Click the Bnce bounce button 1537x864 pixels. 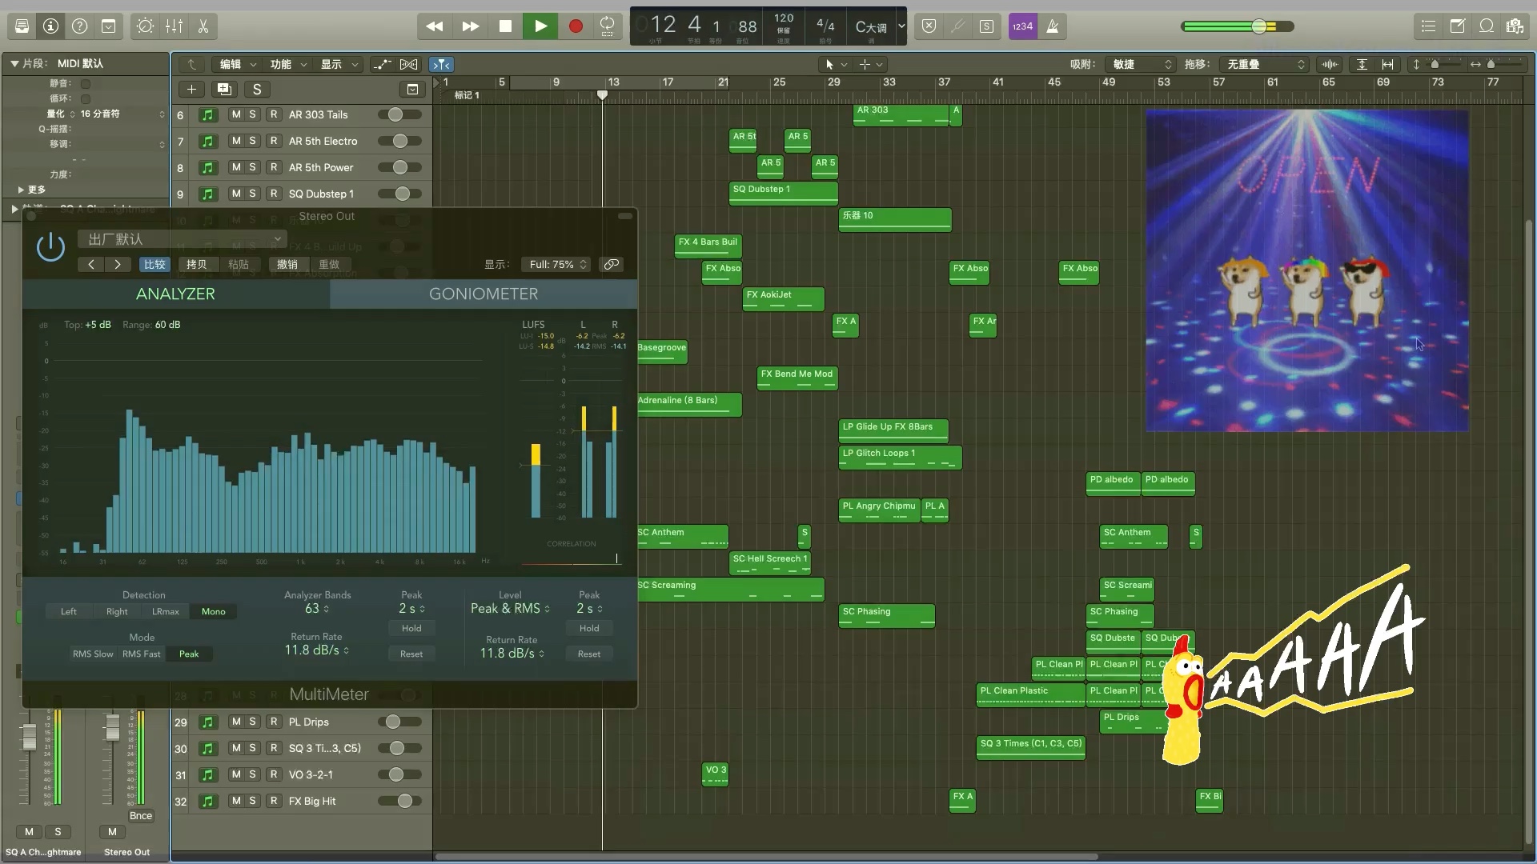tap(141, 816)
